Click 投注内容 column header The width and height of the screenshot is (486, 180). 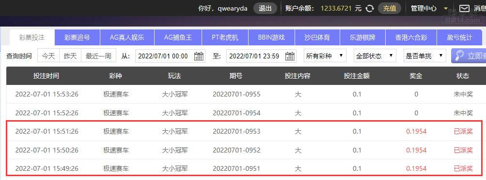pos(298,76)
